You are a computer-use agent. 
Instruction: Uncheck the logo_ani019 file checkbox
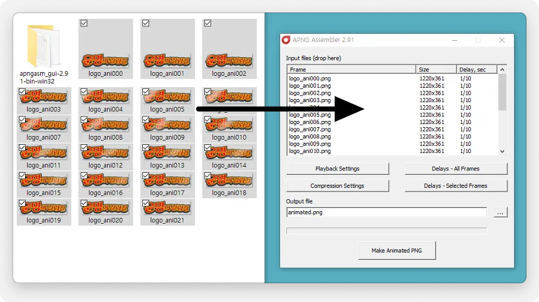(x=22, y=203)
